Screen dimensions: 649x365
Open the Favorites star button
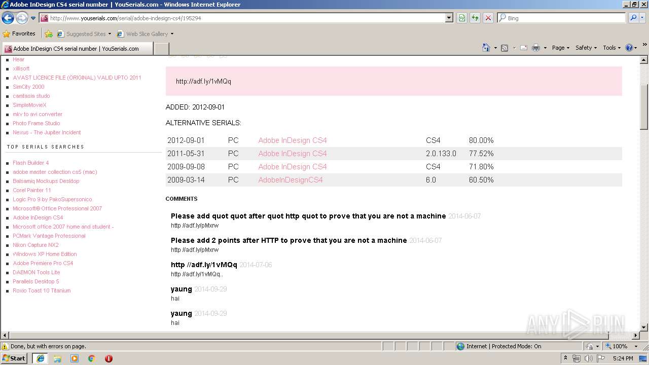[19, 33]
